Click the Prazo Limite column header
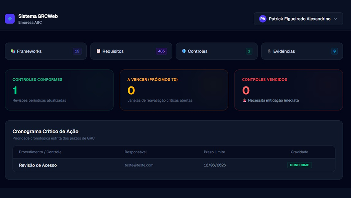 (x=214, y=152)
